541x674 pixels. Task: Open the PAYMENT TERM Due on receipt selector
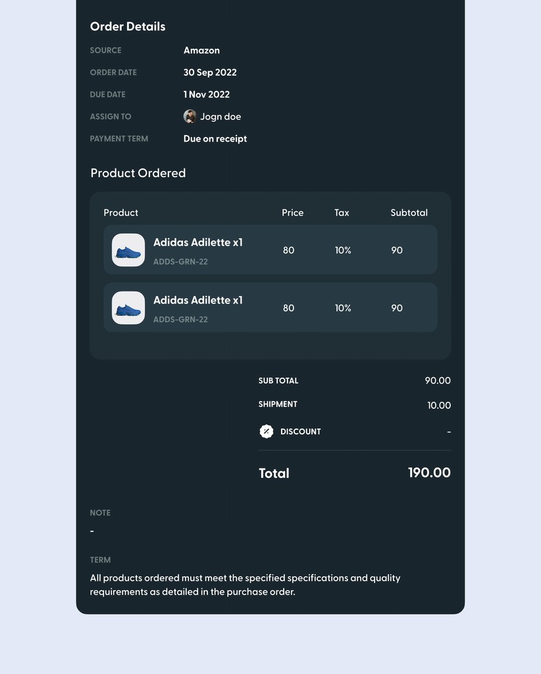pyautogui.click(x=215, y=138)
